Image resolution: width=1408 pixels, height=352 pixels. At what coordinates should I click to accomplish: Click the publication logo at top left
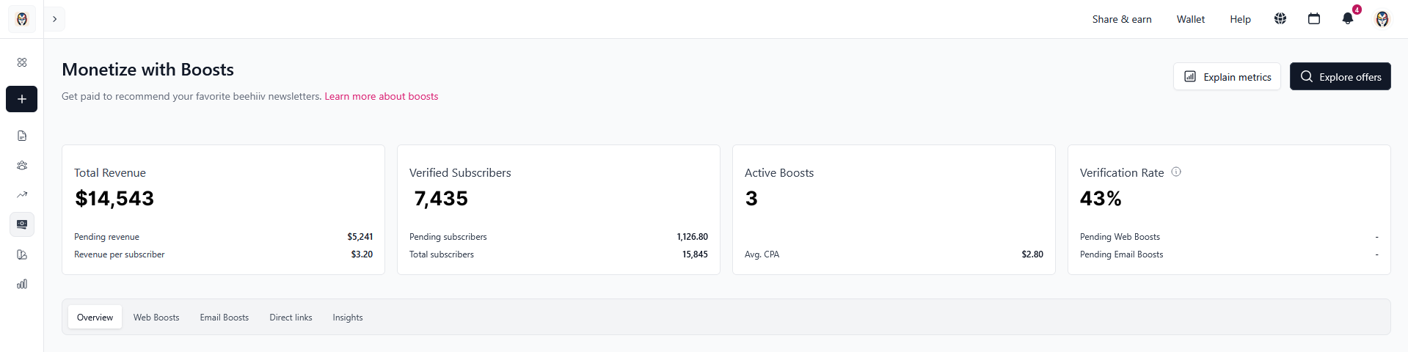[22, 19]
